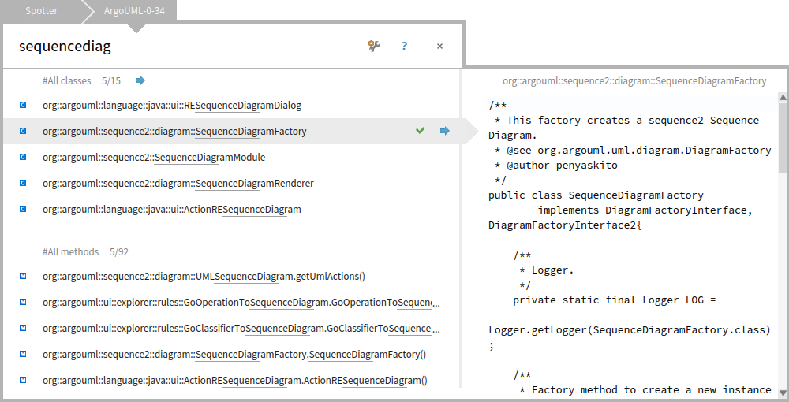789x402 pixels.
Task: Select ArgoUML-0-34 breadcrumb step
Action: [x=134, y=10]
